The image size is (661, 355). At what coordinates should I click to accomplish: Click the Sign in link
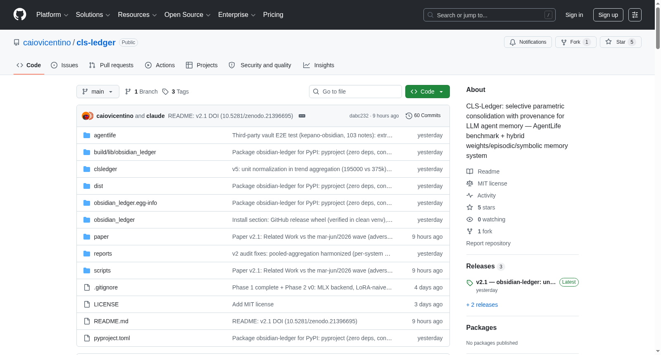pyautogui.click(x=574, y=15)
